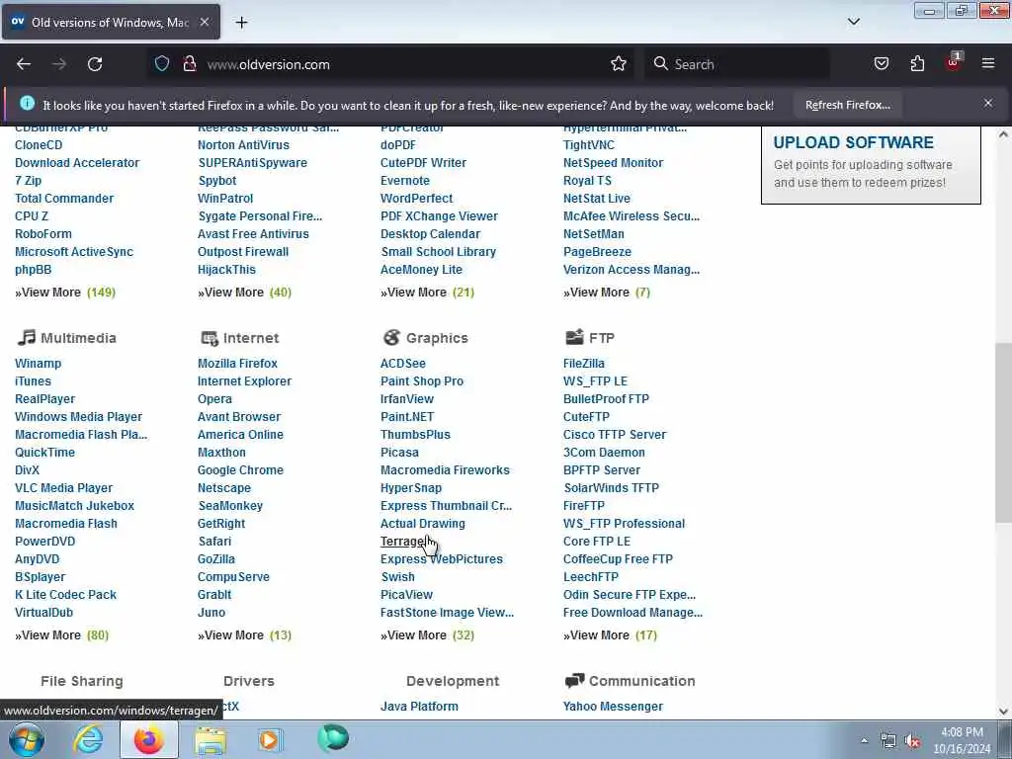
Task: Open the PDF XChange Viewer link
Action: click(x=439, y=216)
